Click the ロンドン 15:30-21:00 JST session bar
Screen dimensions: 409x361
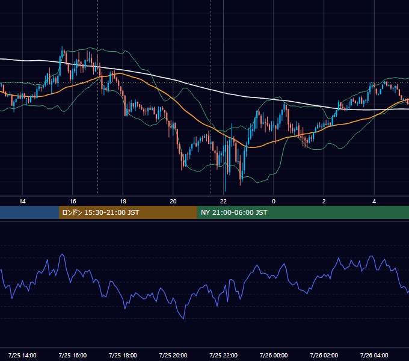coord(128,212)
